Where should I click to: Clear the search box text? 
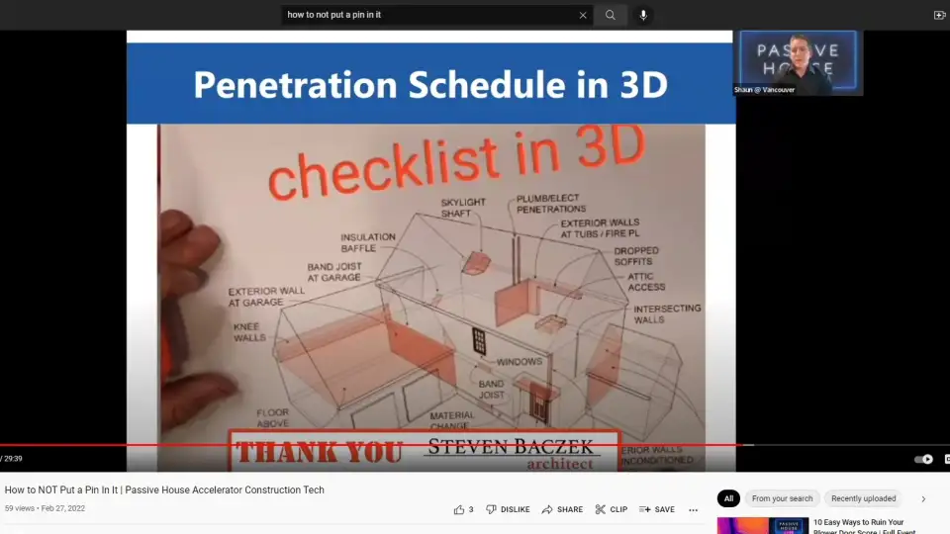pyautogui.click(x=583, y=15)
